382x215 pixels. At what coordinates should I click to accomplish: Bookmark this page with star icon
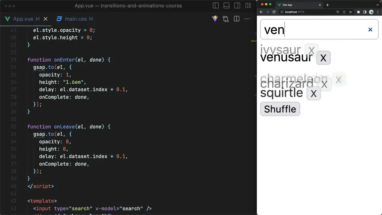pos(350,12)
